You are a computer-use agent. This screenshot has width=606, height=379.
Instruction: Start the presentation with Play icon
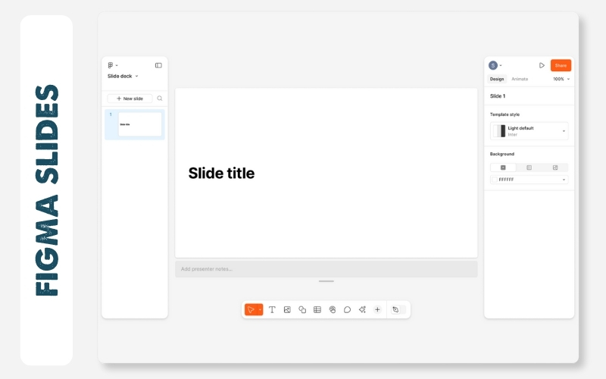coord(542,65)
